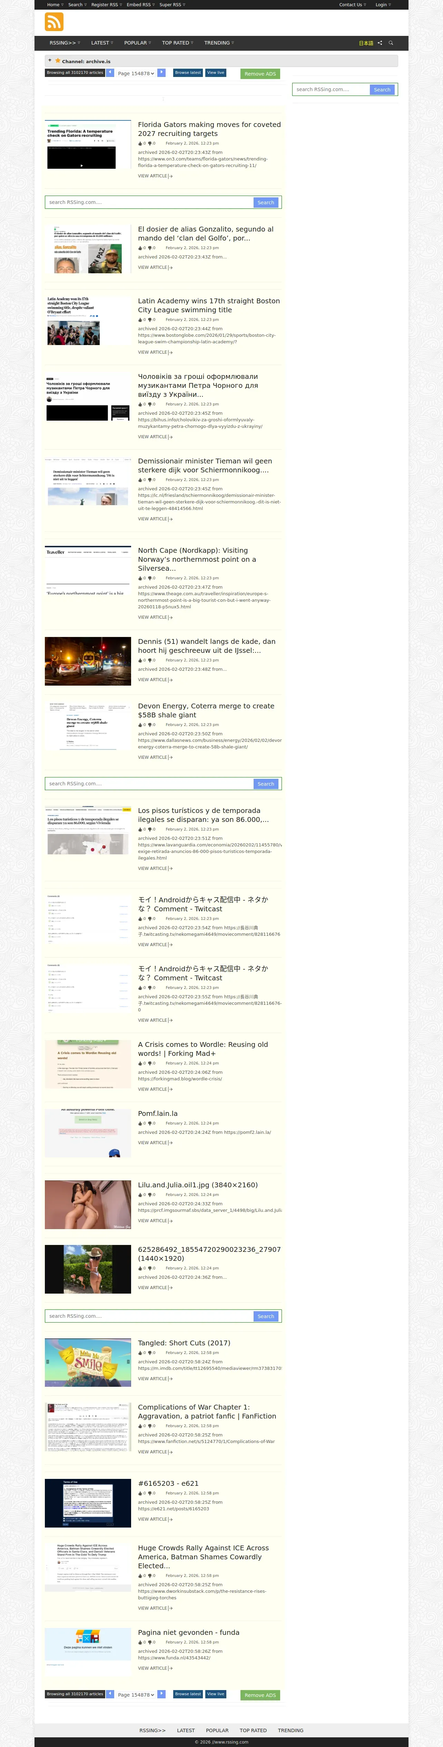Click the green Remove ADS button at top
The image size is (443, 1747).
coord(260,73)
